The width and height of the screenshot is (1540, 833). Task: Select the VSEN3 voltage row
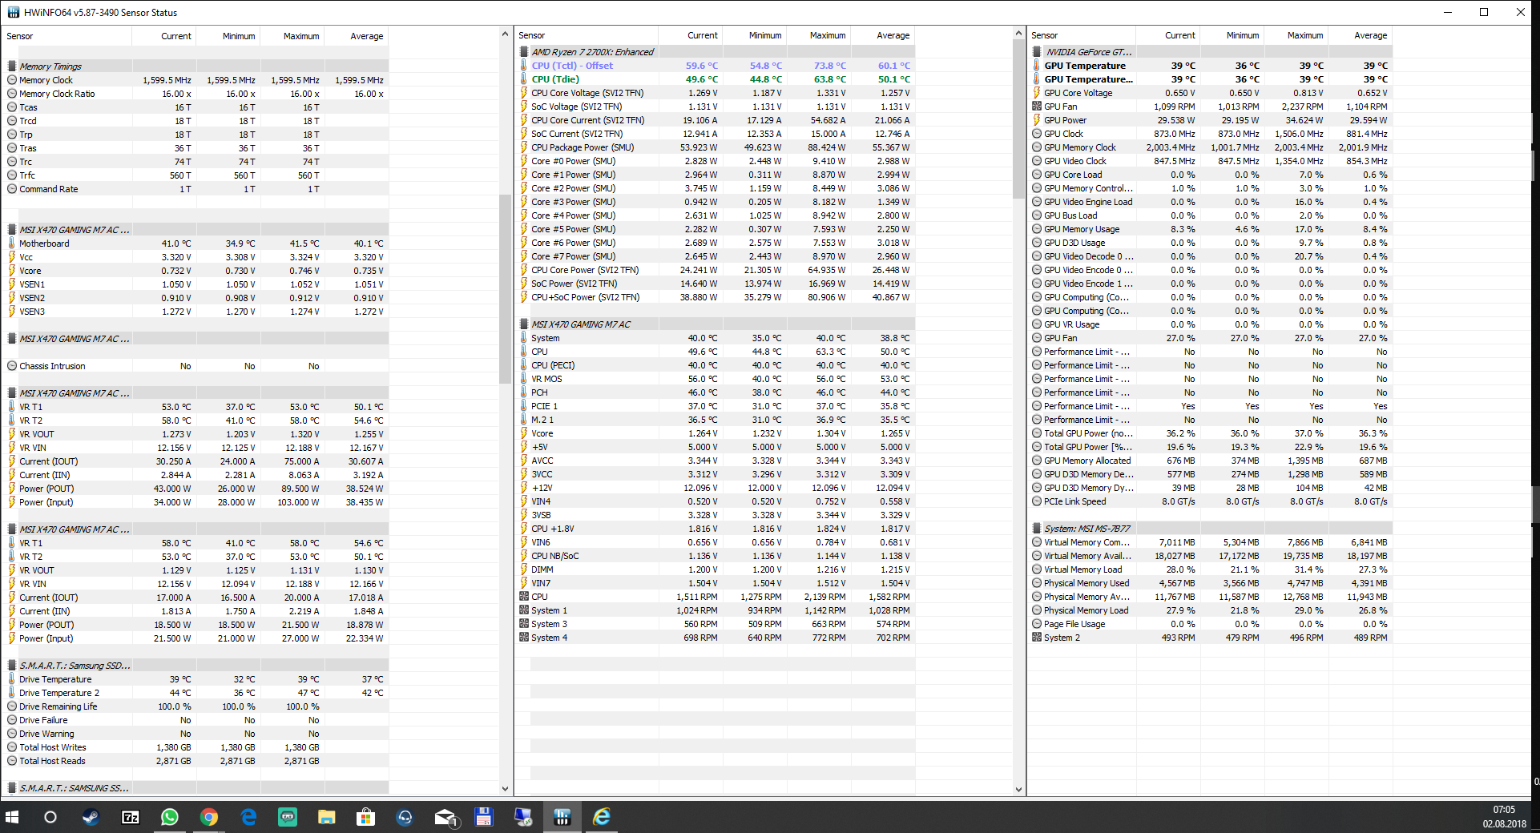[x=196, y=312]
